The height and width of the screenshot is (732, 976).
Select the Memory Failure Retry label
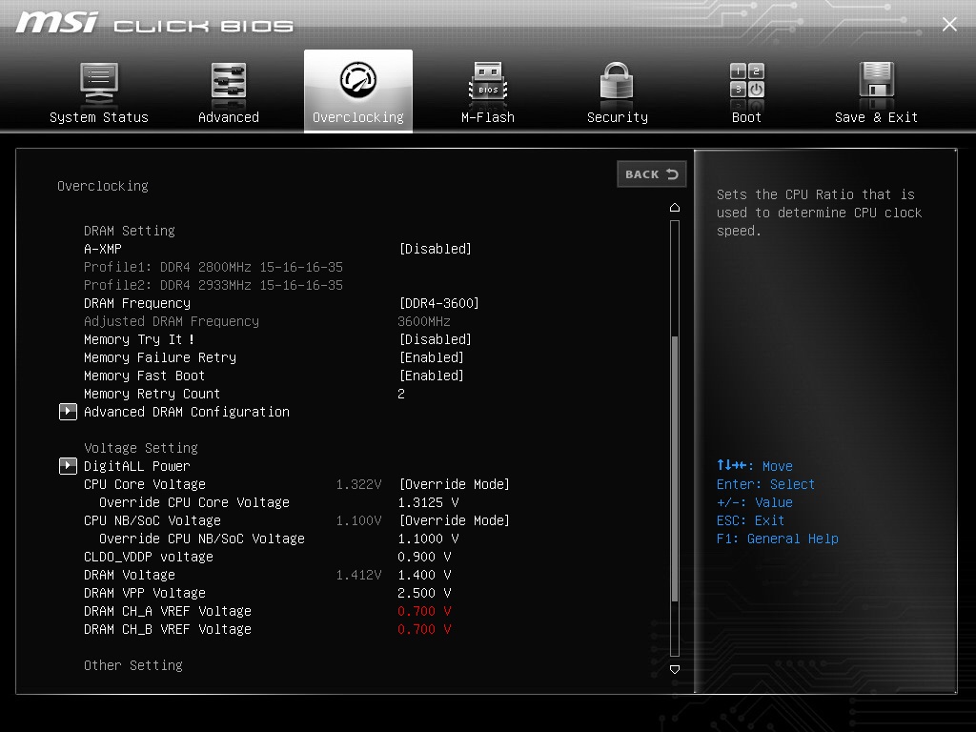[160, 358]
